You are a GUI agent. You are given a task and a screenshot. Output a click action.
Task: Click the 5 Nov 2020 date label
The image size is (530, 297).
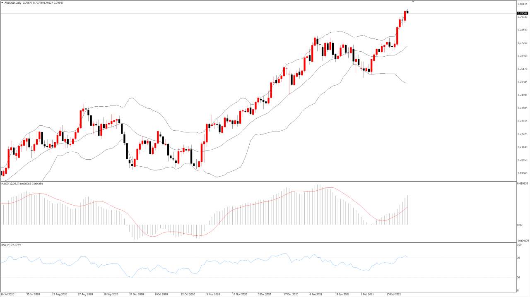click(x=213, y=295)
